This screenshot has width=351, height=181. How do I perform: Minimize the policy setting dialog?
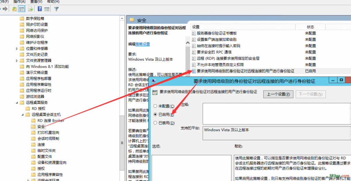point(333,80)
